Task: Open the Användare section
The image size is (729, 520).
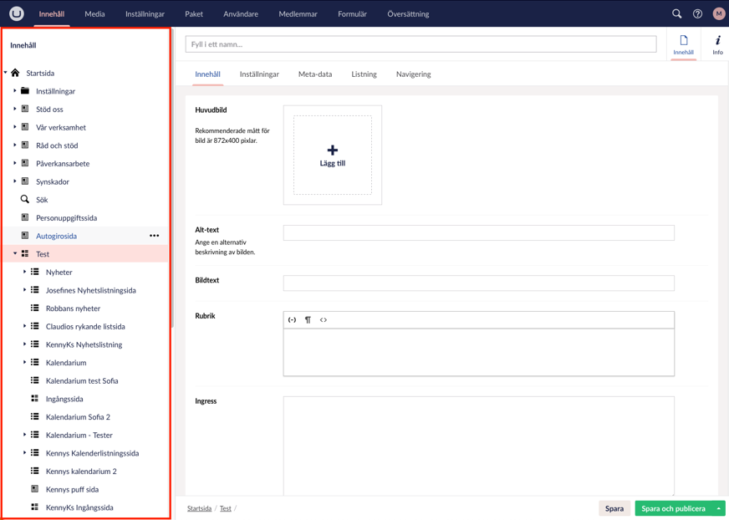Action: click(x=241, y=14)
